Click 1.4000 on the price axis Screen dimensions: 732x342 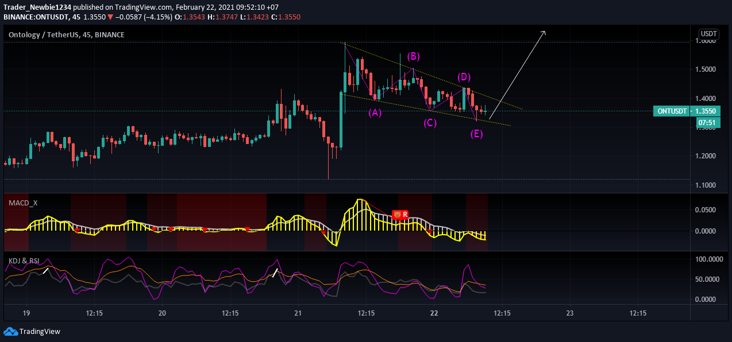pos(706,99)
